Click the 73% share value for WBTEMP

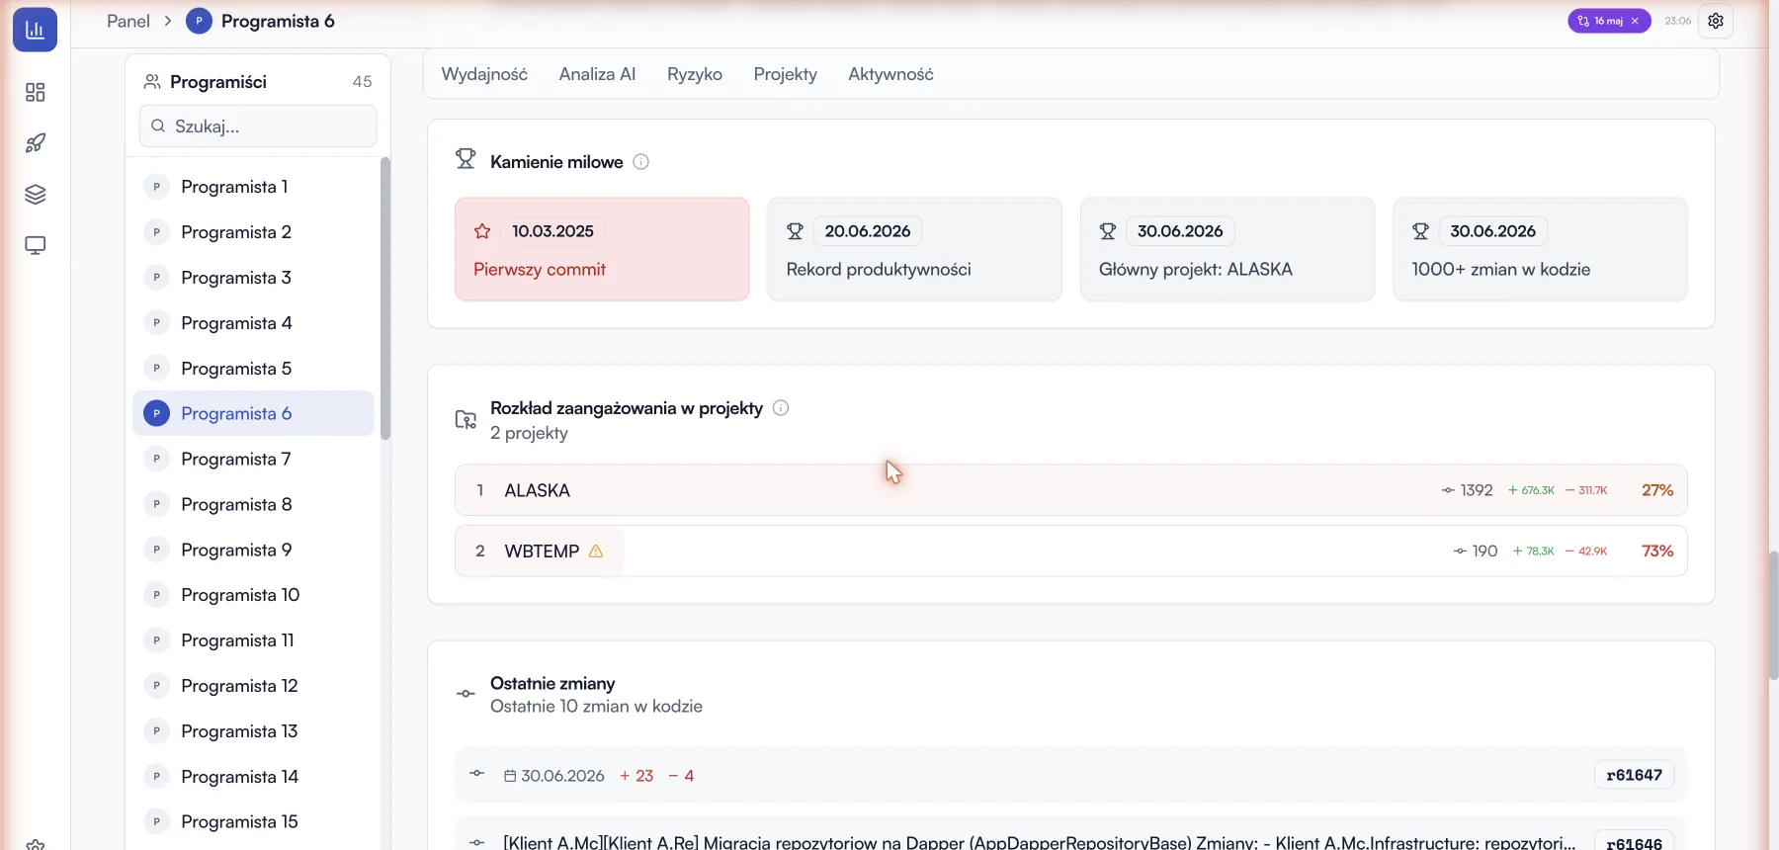pyautogui.click(x=1657, y=552)
